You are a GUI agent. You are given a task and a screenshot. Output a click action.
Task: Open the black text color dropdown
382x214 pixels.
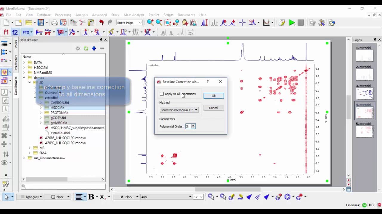[x=126, y=197]
